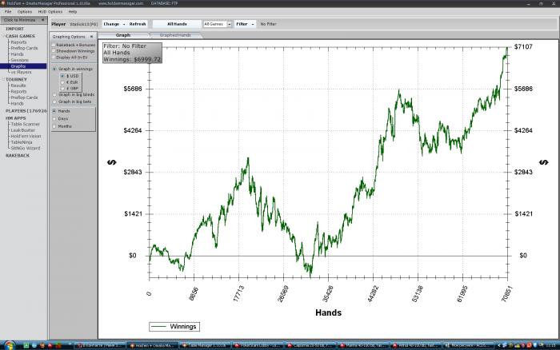
Task: Open the Options menu
Action: point(25,12)
